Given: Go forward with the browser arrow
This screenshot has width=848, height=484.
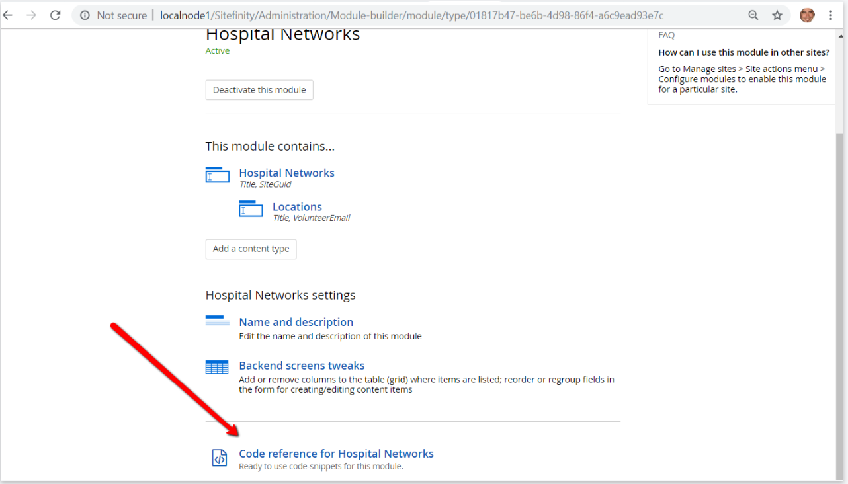Looking at the screenshot, I should (31, 15).
